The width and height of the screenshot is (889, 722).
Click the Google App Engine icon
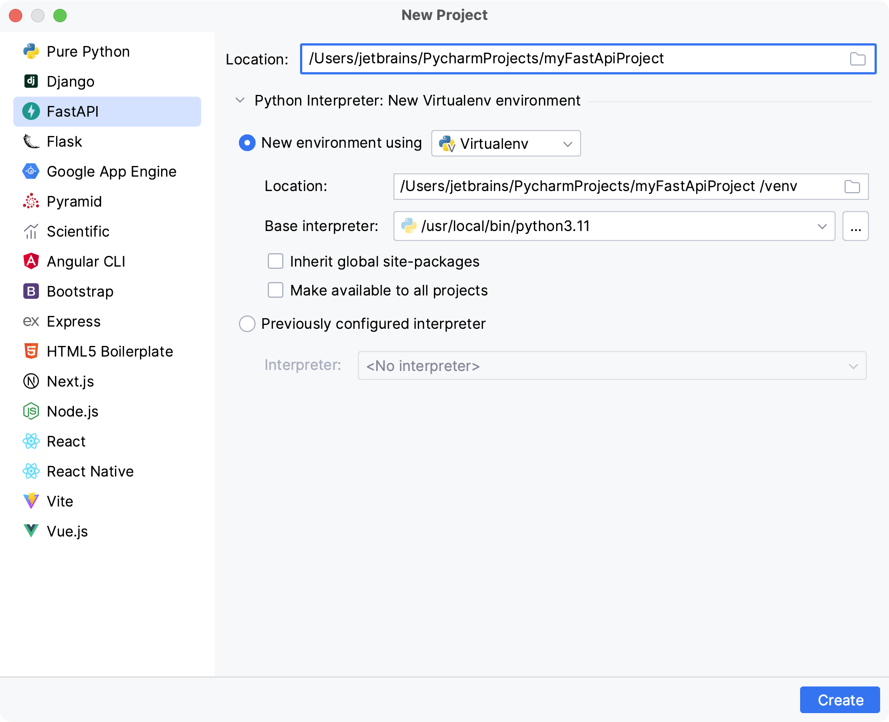coord(31,171)
